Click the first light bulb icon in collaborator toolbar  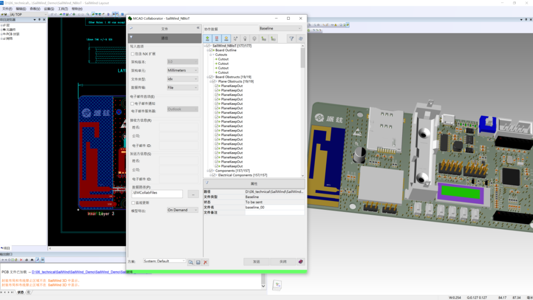245,39
